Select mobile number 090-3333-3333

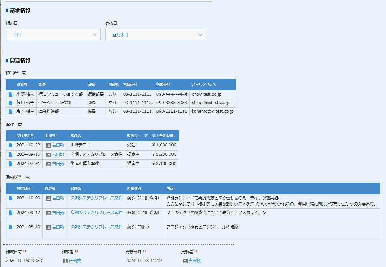(x=171, y=103)
